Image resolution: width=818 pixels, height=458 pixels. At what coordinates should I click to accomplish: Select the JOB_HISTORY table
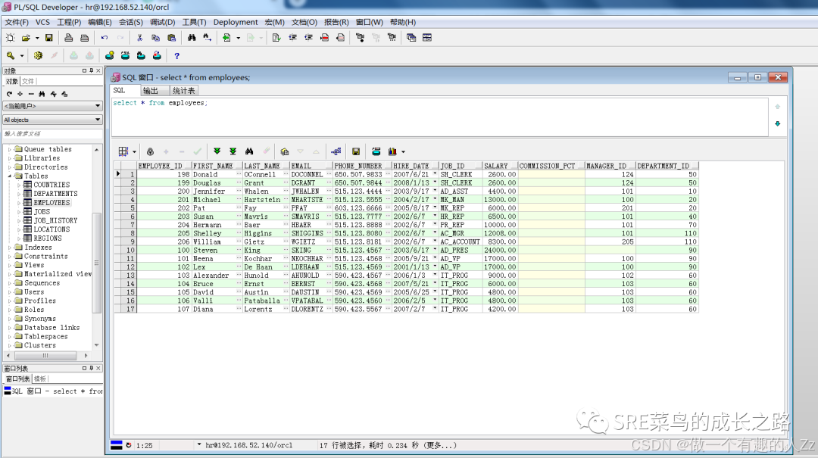click(x=55, y=220)
